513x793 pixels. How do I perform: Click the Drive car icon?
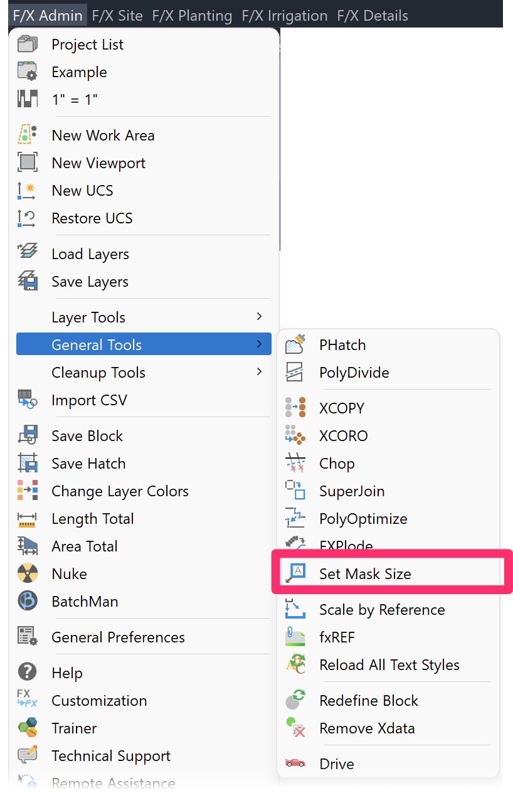[x=295, y=764]
